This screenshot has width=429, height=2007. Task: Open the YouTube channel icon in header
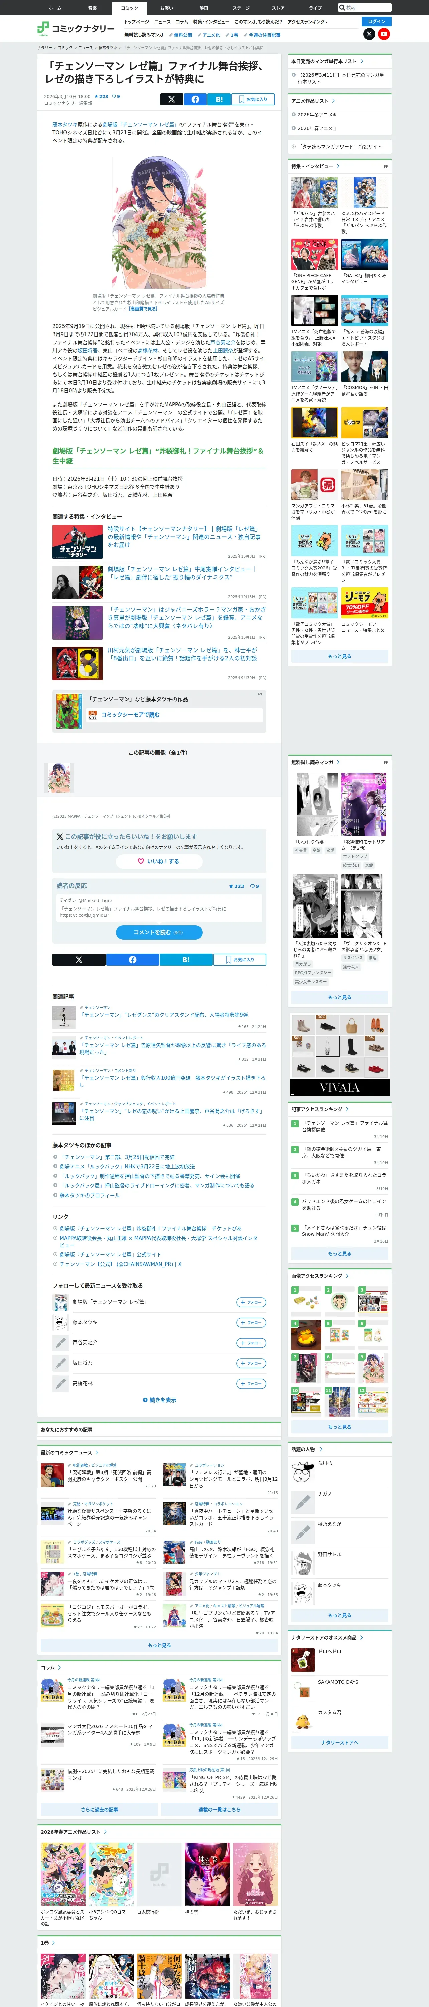384,34
